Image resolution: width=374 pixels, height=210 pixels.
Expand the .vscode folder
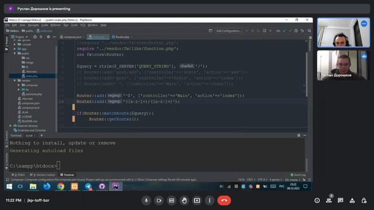coord(15,44)
